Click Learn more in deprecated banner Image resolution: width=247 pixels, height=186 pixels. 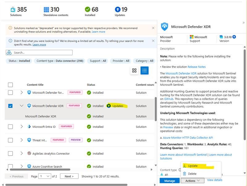click(98, 32)
